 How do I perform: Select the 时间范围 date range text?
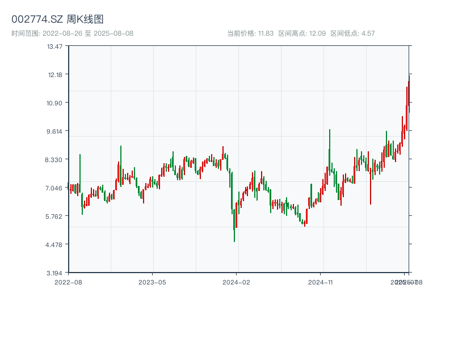[72, 33]
